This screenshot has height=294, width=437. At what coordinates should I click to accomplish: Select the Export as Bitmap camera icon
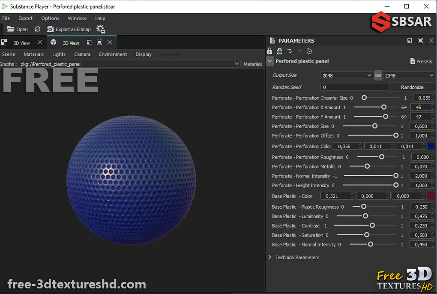pyautogui.click(x=50, y=29)
